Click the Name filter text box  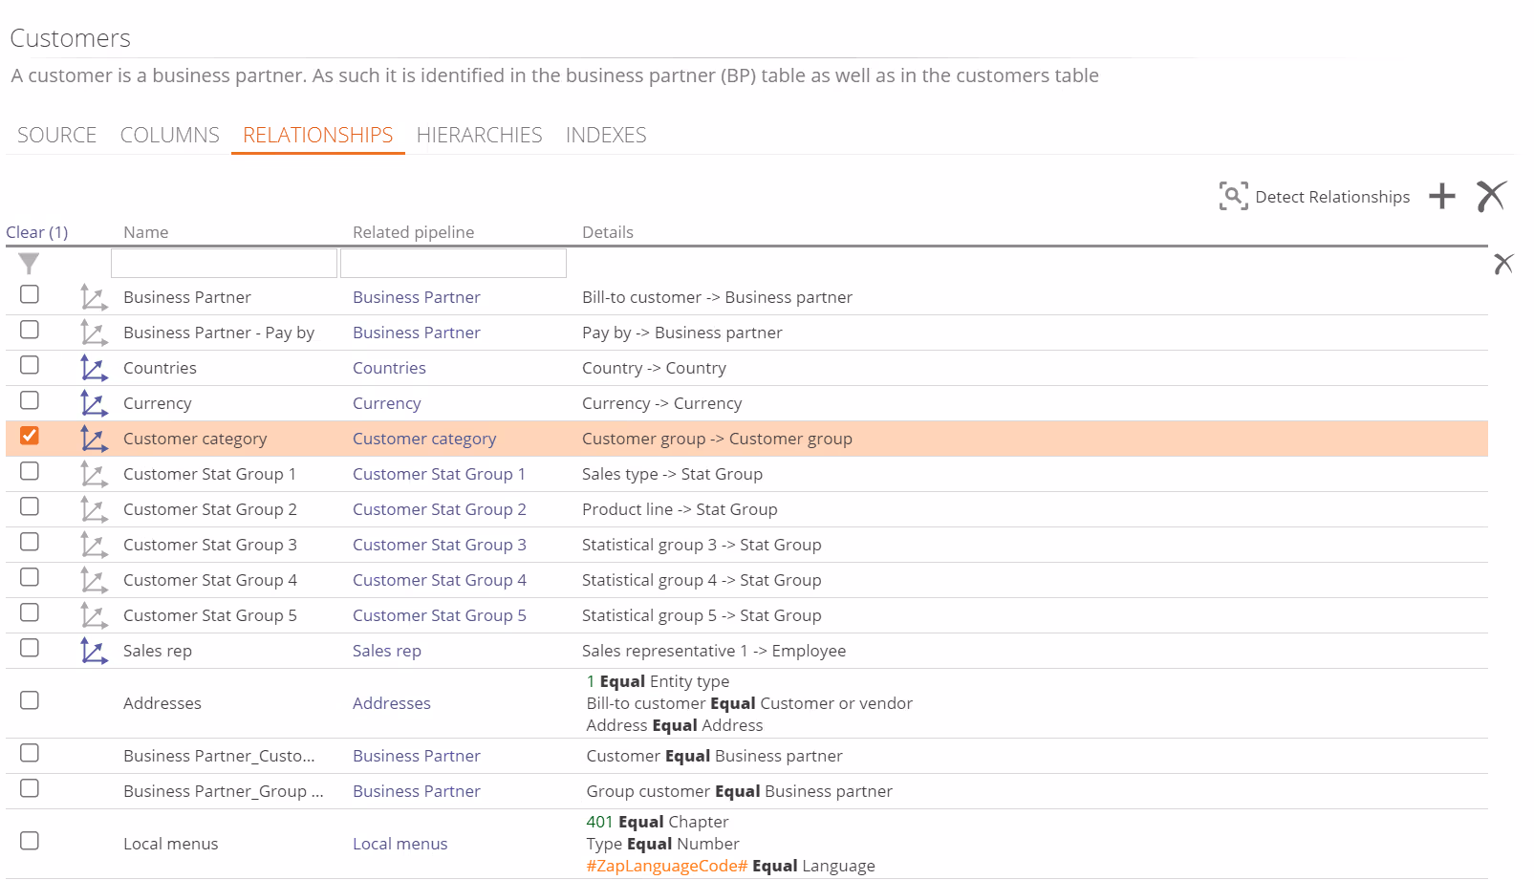(224, 263)
